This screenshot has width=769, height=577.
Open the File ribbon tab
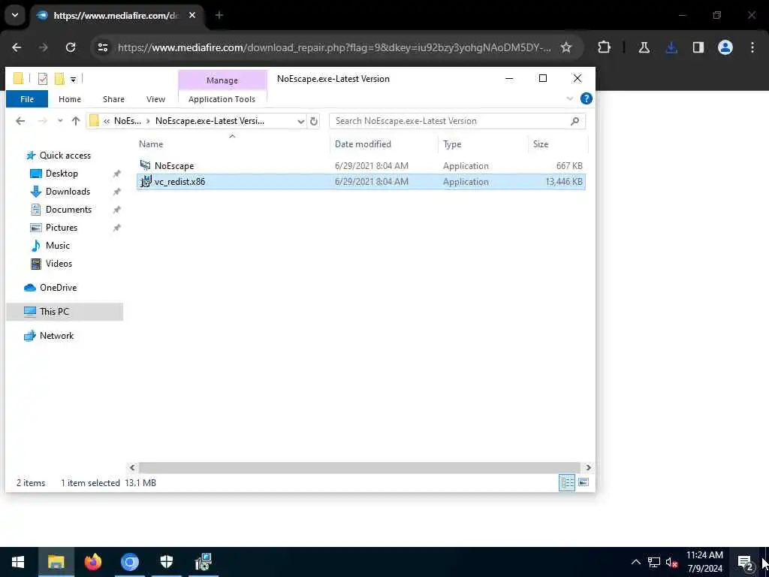pos(27,99)
